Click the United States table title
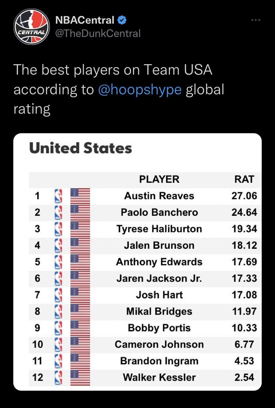Screen dimensions: 275x408 81,148
